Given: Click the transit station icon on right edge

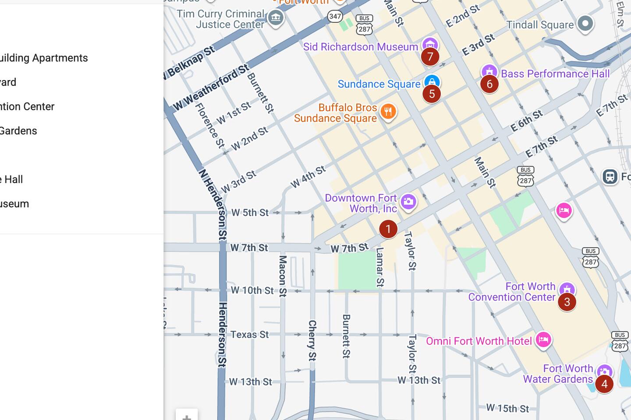Looking at the screenshot, I should [610, 177].
